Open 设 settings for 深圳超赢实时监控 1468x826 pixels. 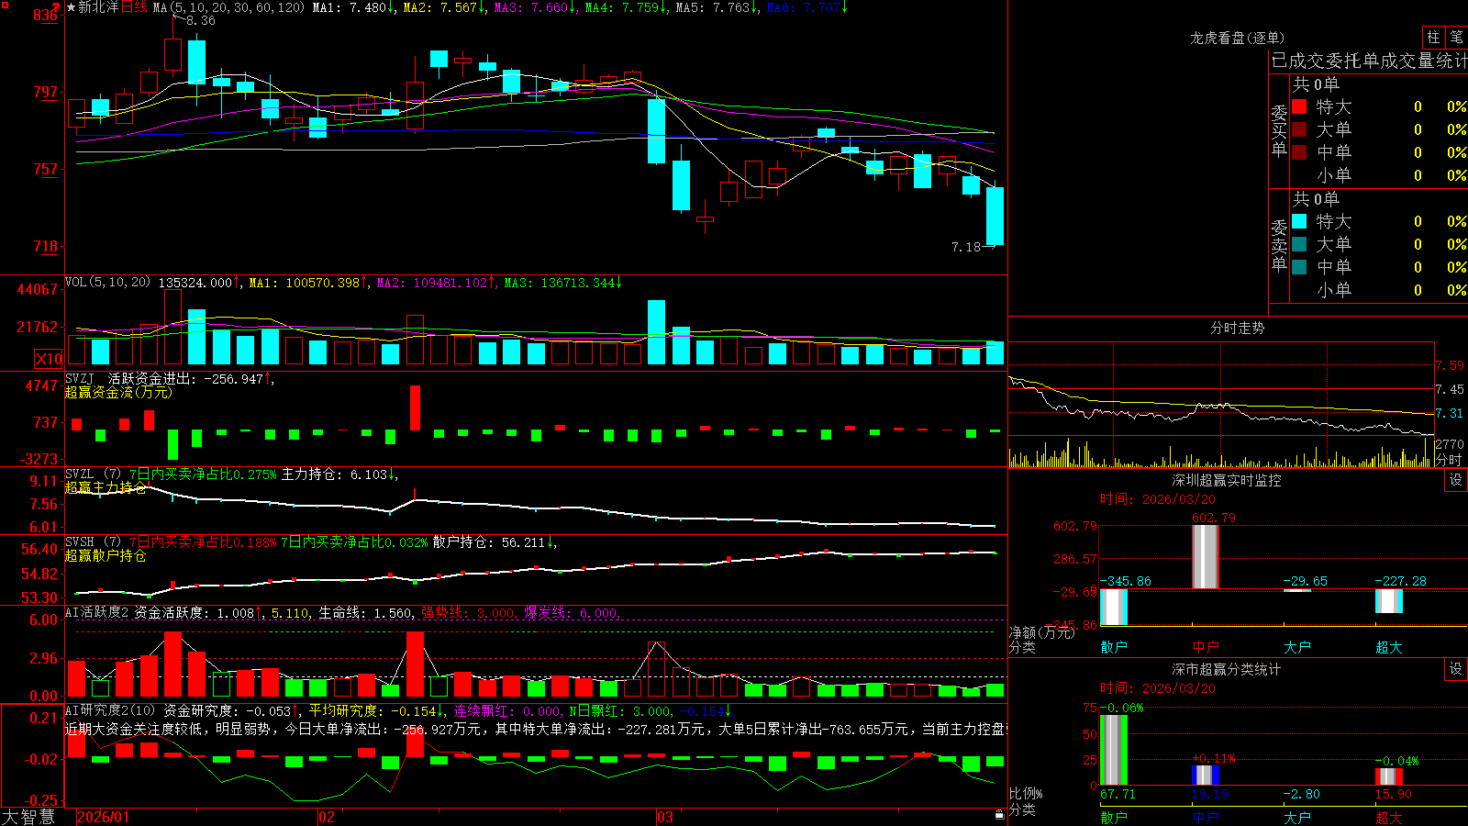click(1456, 480)
